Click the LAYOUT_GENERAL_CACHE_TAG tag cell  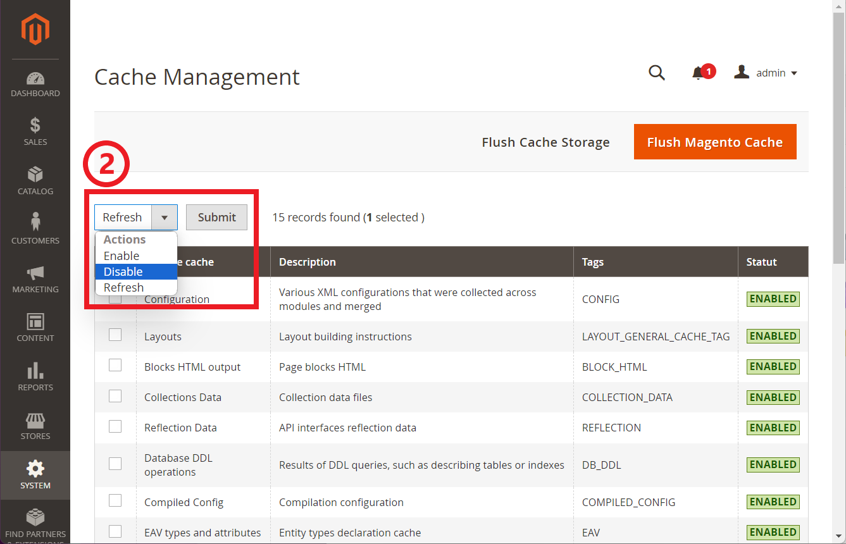click(x=656, y=337)
